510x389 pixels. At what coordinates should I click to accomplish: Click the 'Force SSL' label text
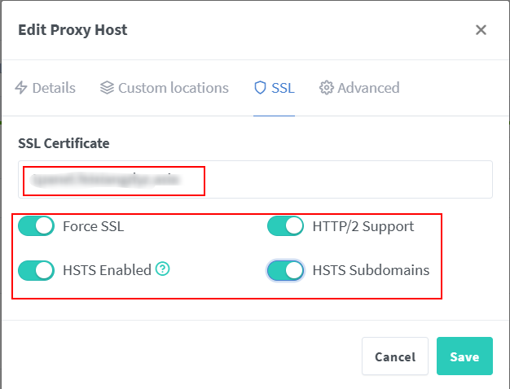click(x=93, y=226)
